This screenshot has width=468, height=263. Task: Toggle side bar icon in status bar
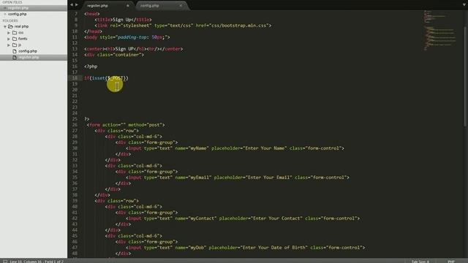click(x=5, y=262)
